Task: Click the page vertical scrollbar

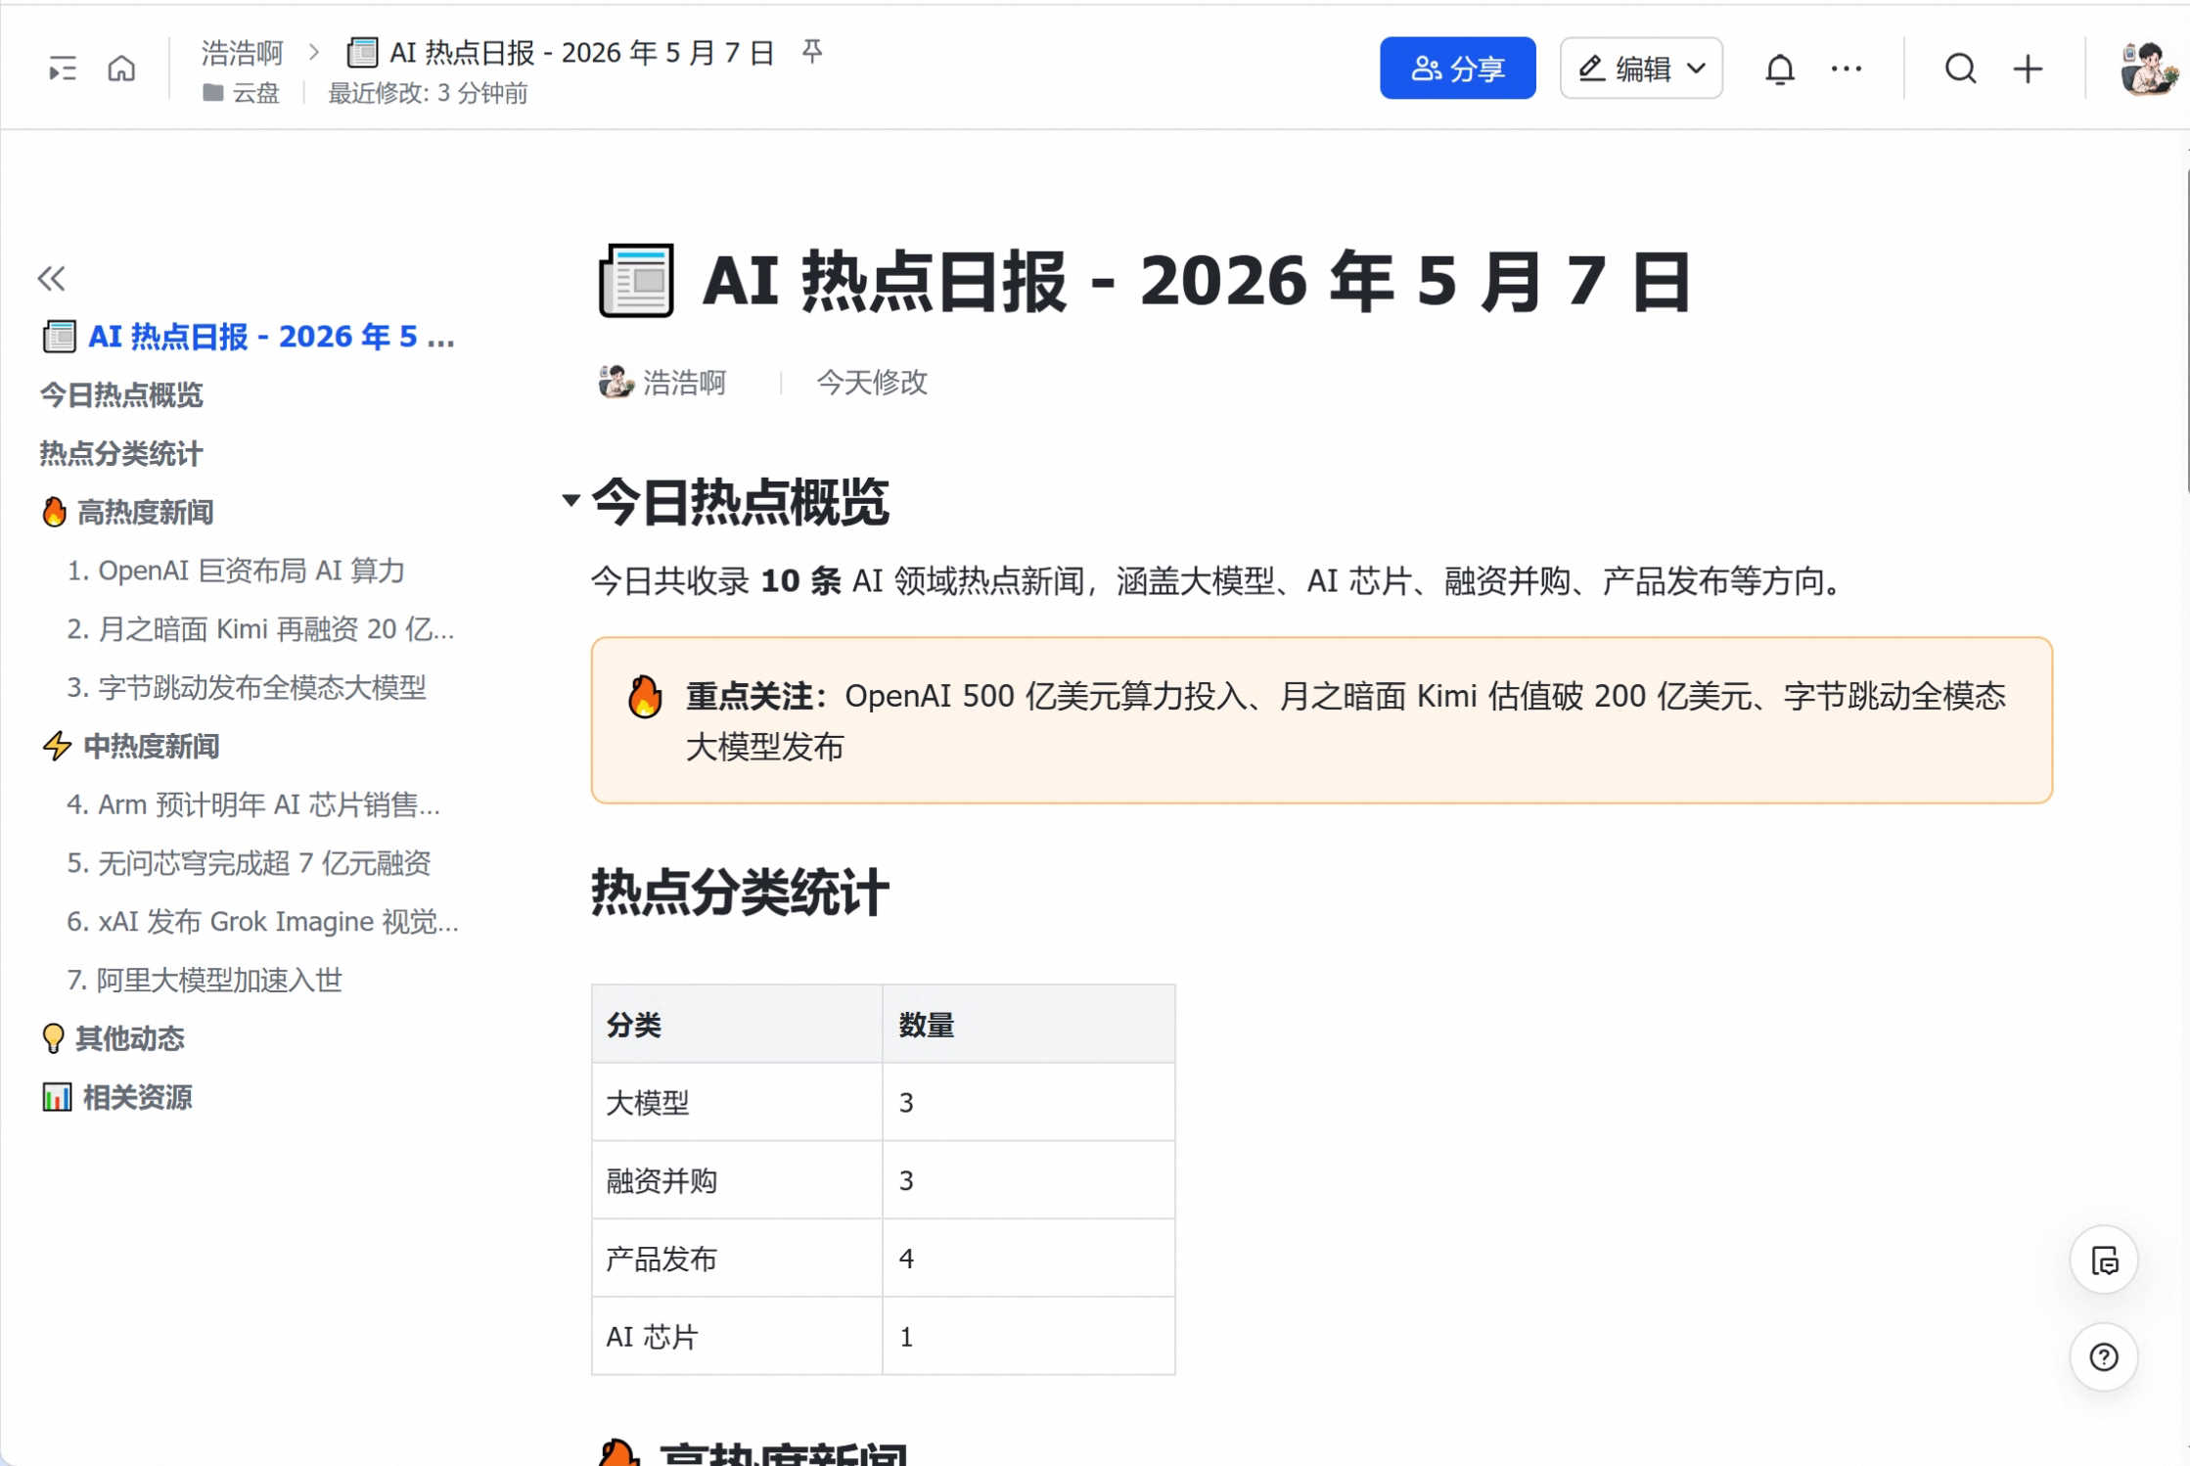Action: click(x=2186, y=333)
